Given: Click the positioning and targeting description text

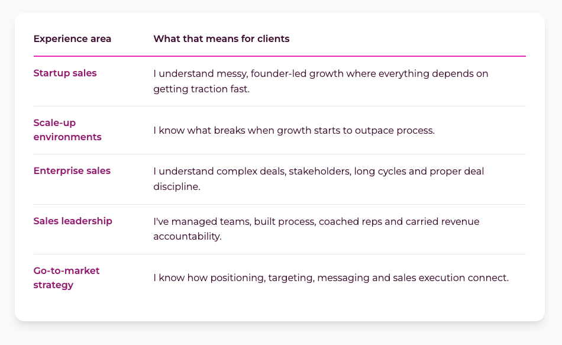Looking at the screenshot, I should pyautogui.click(x=330, y=278).
